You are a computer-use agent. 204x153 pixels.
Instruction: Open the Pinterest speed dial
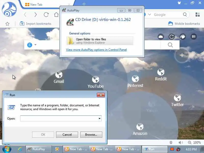(x=135, y=81)
